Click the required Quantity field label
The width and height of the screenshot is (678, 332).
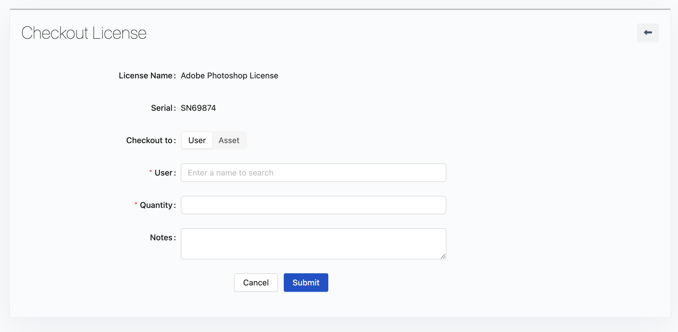click(156, 205)
